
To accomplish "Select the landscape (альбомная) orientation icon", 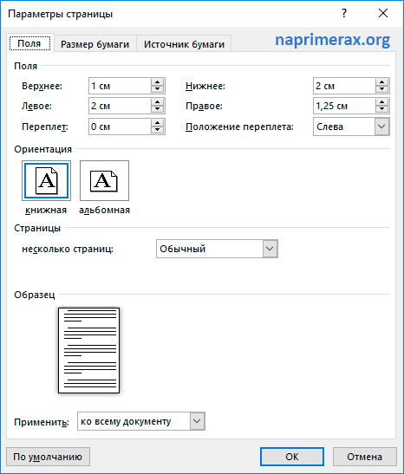I will [104, 181].
